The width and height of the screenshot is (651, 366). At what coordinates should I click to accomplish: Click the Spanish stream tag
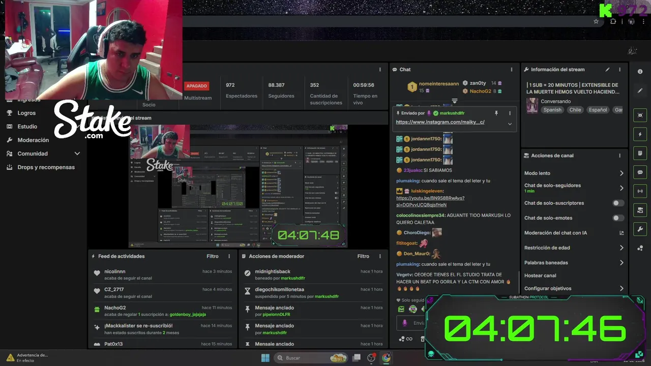pos(552,110)
